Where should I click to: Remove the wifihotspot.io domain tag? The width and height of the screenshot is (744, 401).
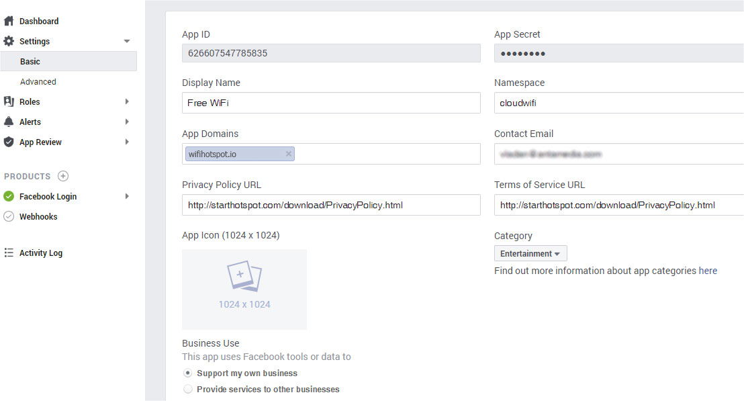coord(289,154)
